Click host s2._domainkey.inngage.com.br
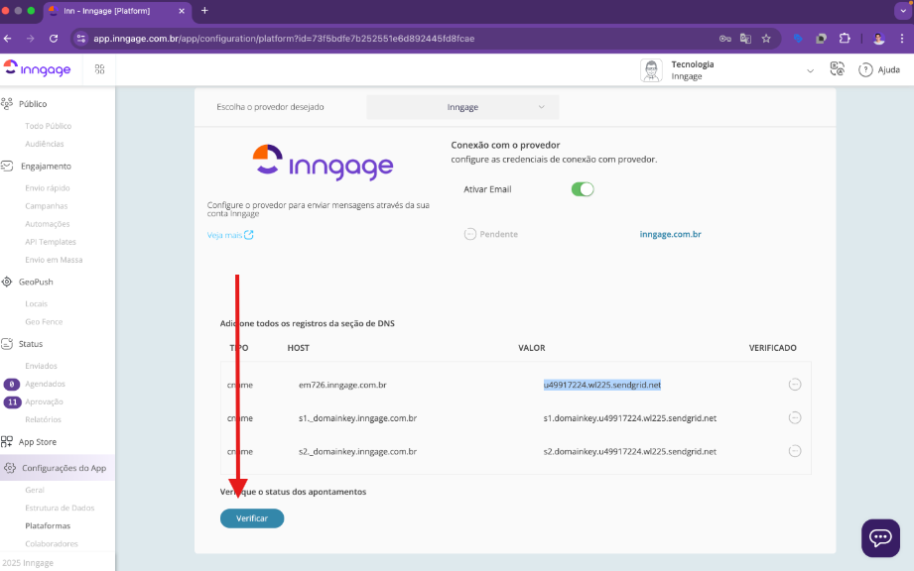 [358, 452]
